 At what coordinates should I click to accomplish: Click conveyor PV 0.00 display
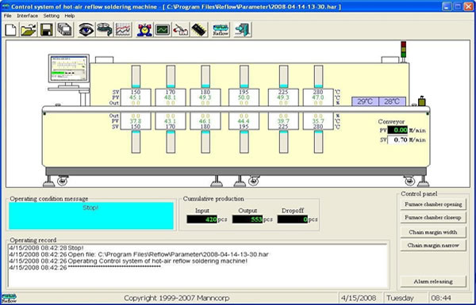tap(397, 130)
